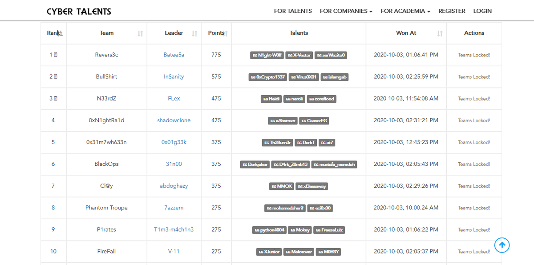Click team name FireFall

point(107,251)
